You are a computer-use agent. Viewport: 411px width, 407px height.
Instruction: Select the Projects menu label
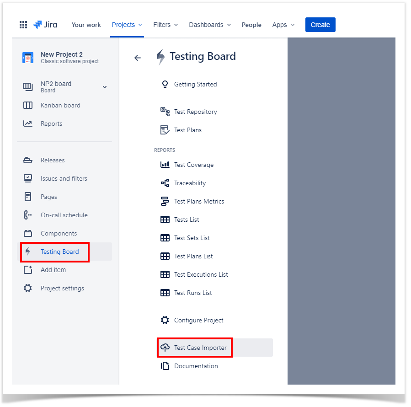(x=123, y=25)
